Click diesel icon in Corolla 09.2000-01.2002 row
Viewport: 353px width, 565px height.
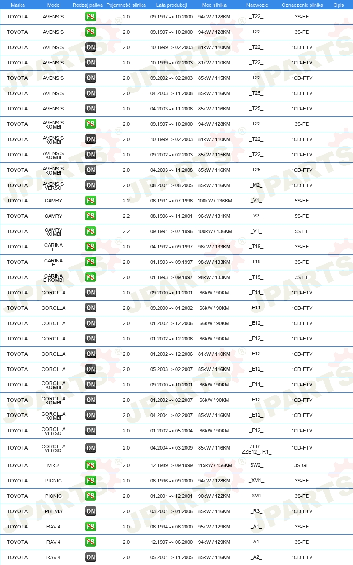(x=91, y=308)
